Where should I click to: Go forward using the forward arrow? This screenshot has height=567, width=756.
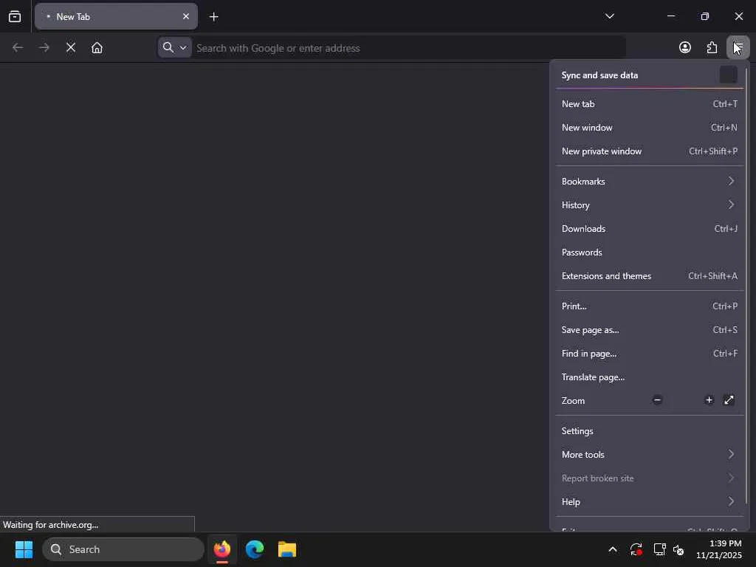point(44,48)
